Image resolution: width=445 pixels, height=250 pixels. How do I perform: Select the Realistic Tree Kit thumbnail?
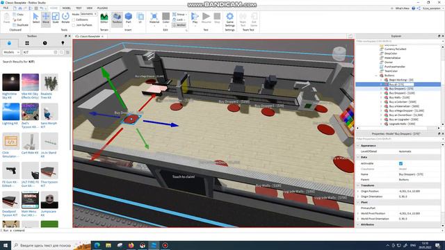tap(49, 82)
